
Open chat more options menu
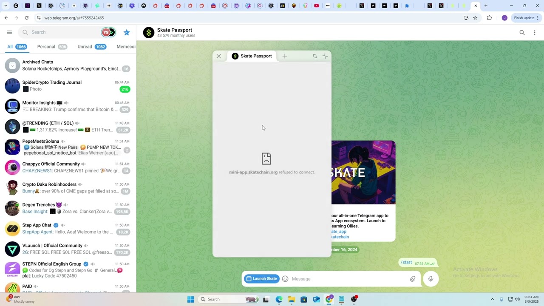535,33
